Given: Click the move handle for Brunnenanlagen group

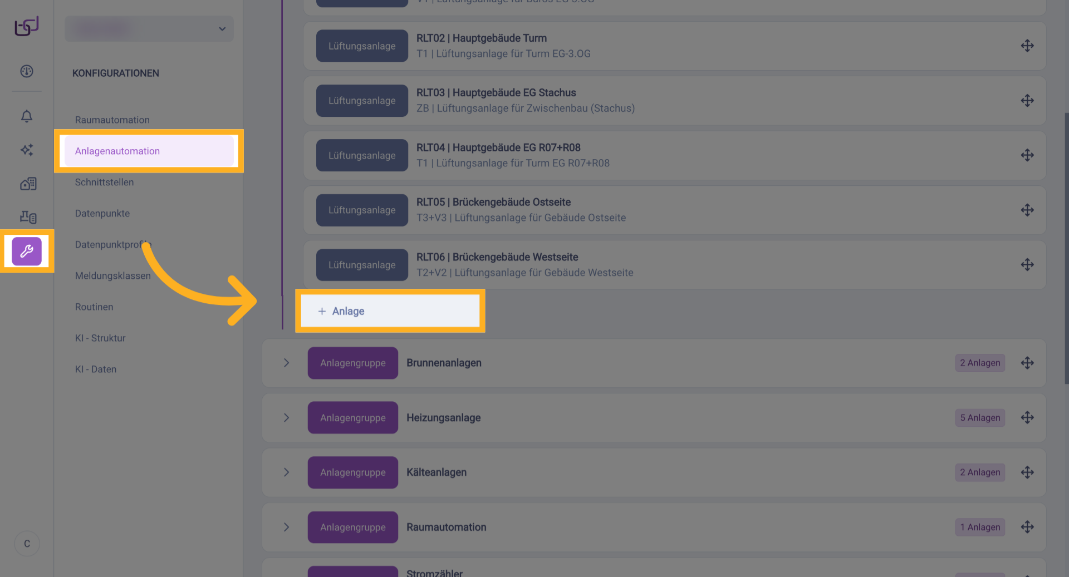Looking at the screenshot, I should click(1027, 363).
